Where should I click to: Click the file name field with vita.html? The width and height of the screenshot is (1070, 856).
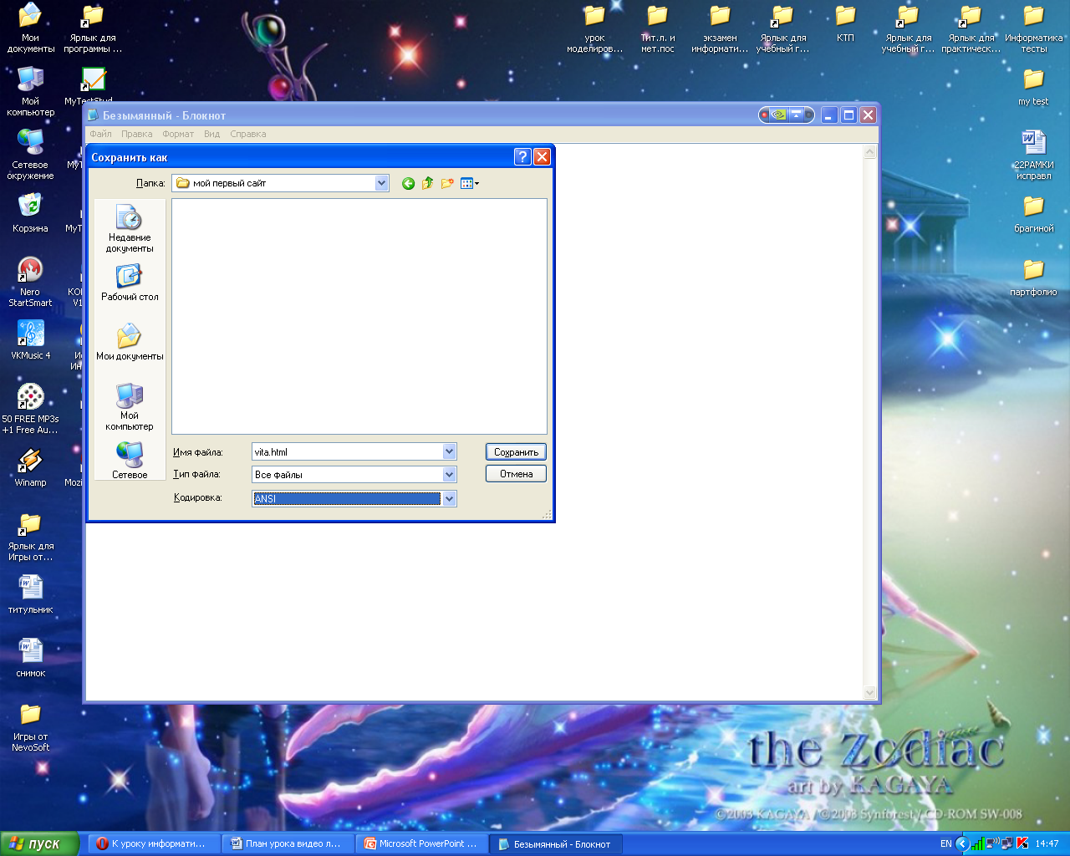(347, 451)
